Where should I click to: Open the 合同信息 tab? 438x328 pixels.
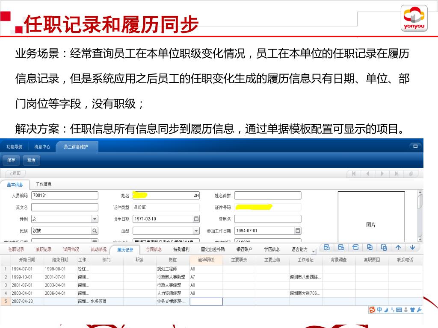click(154, 249)
